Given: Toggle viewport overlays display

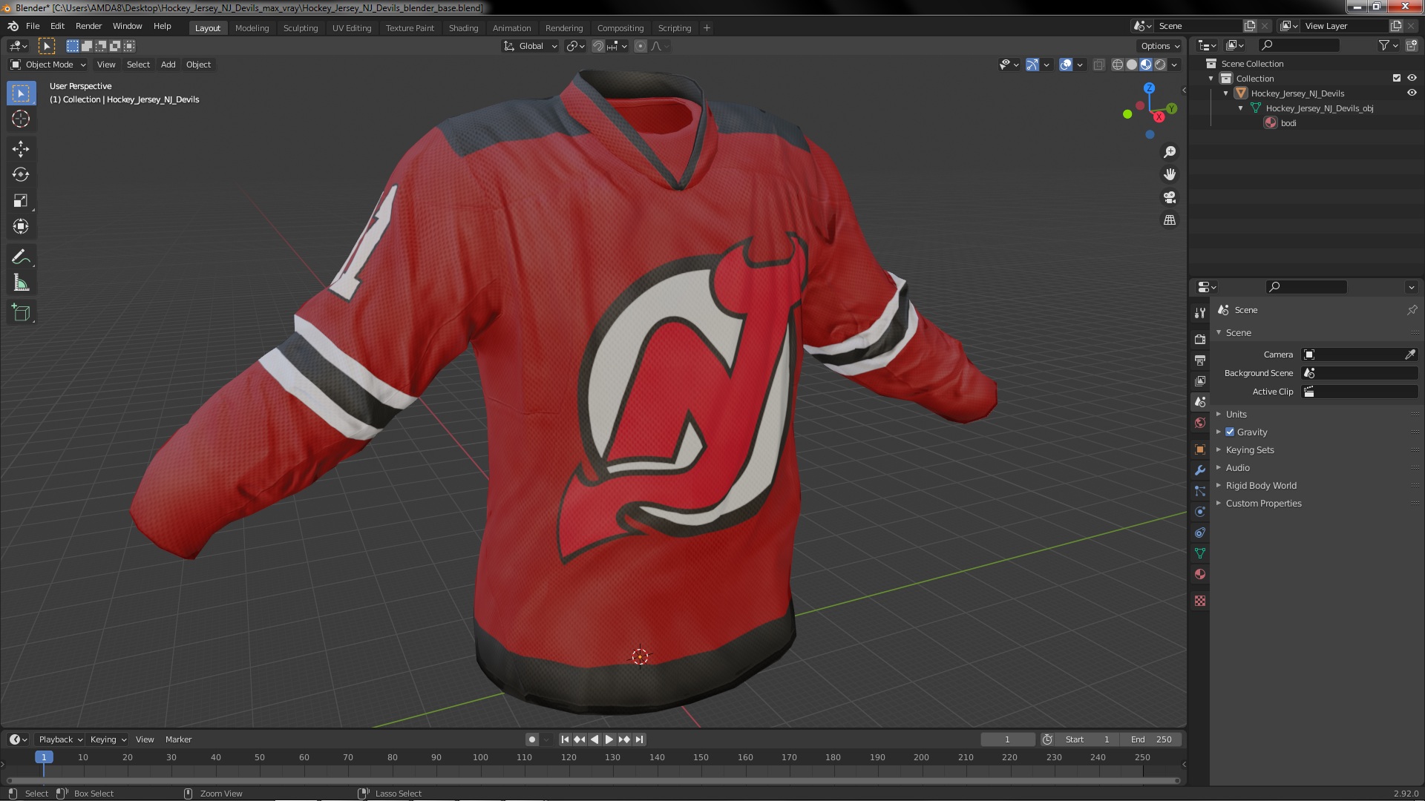Looking at the screenshot, I should coord(1066,65).
